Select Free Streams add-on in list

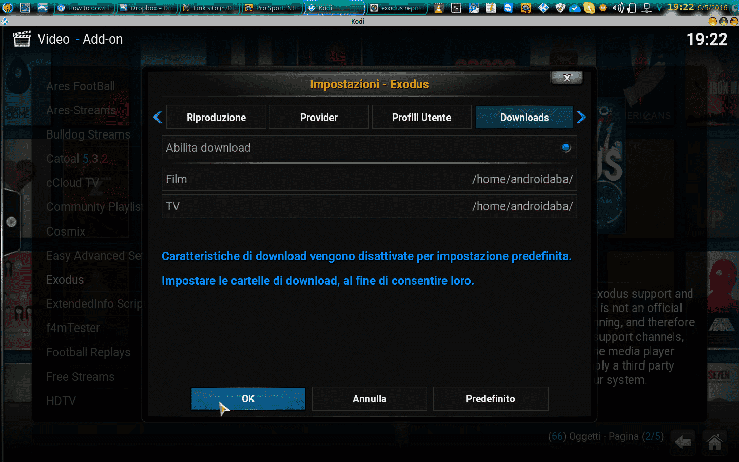click(x=80, y=377)
